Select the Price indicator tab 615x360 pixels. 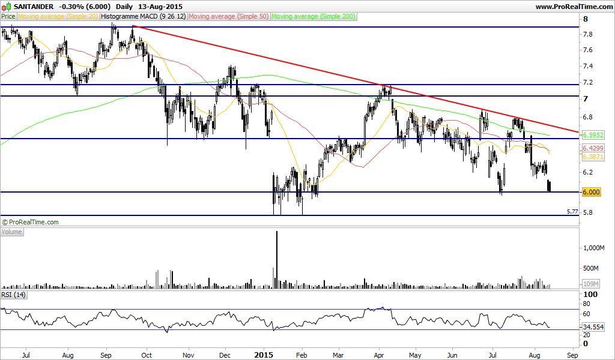[x=8, y=16]
